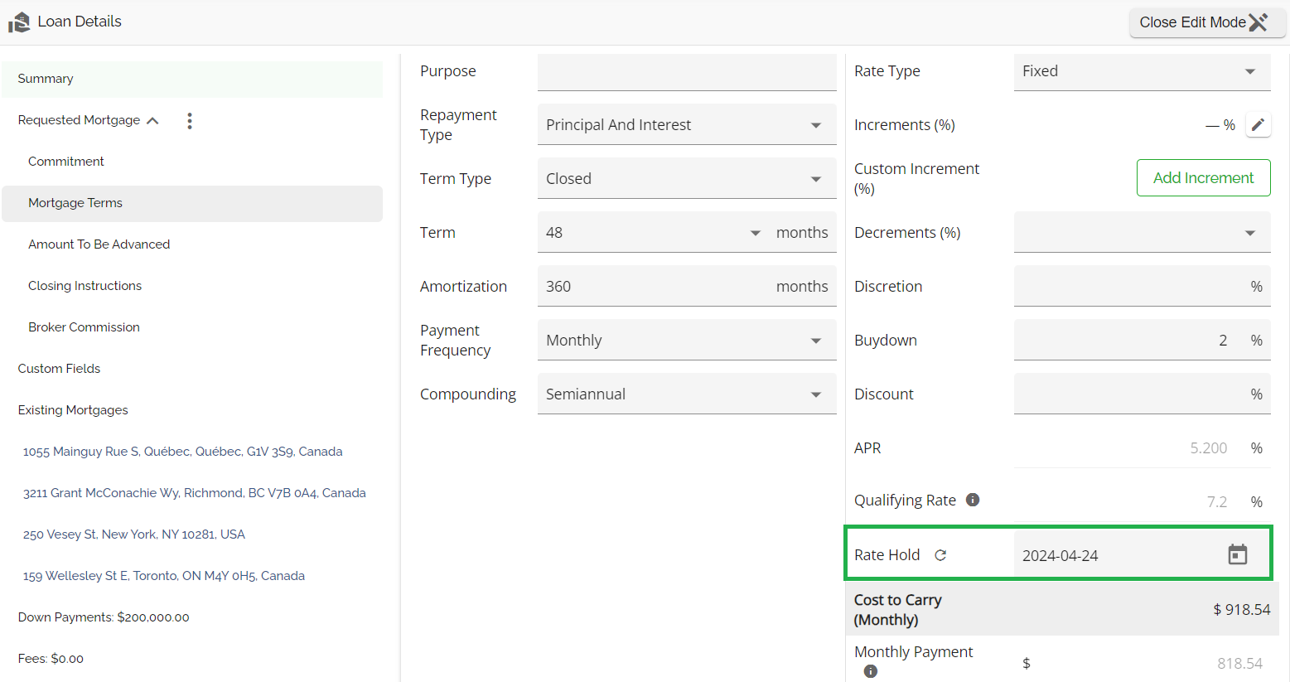Click the Add Increment button
This screenshot has width=1290, height=682.
tap(1203, 178)
